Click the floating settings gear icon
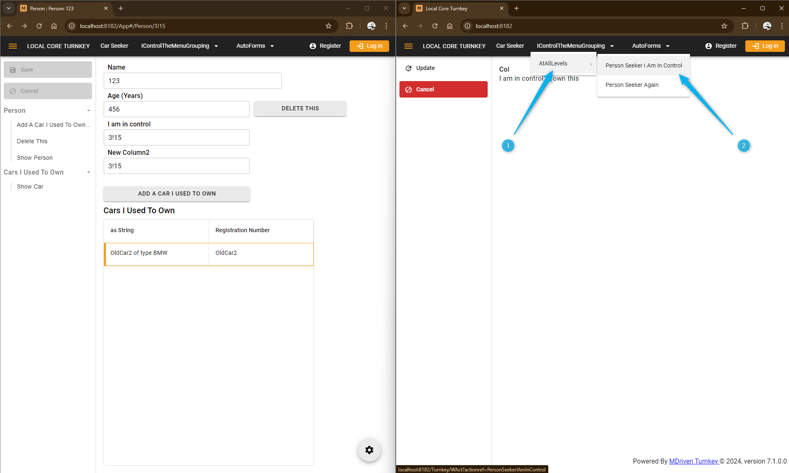This screenshot has height=473, width=789. click(x=369, y=450)
